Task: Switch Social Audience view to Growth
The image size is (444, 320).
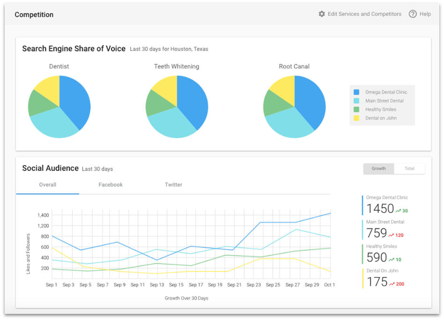Action: point(378,168)
